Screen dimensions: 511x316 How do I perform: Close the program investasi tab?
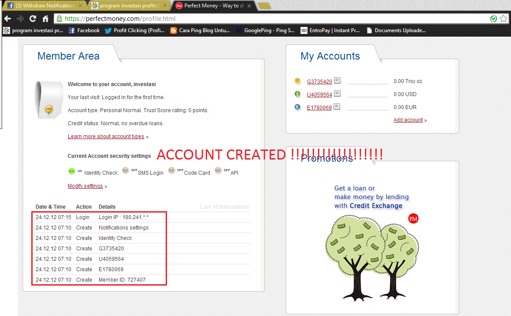(165, 6)
